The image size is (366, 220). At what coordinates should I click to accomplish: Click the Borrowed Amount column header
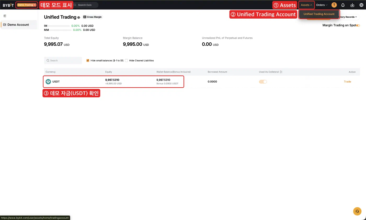[x=218, y=72]
